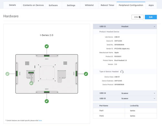Screen dimensions: 162x126
Task: Click the headset device type icon
Action: click(x=122, y=72)
